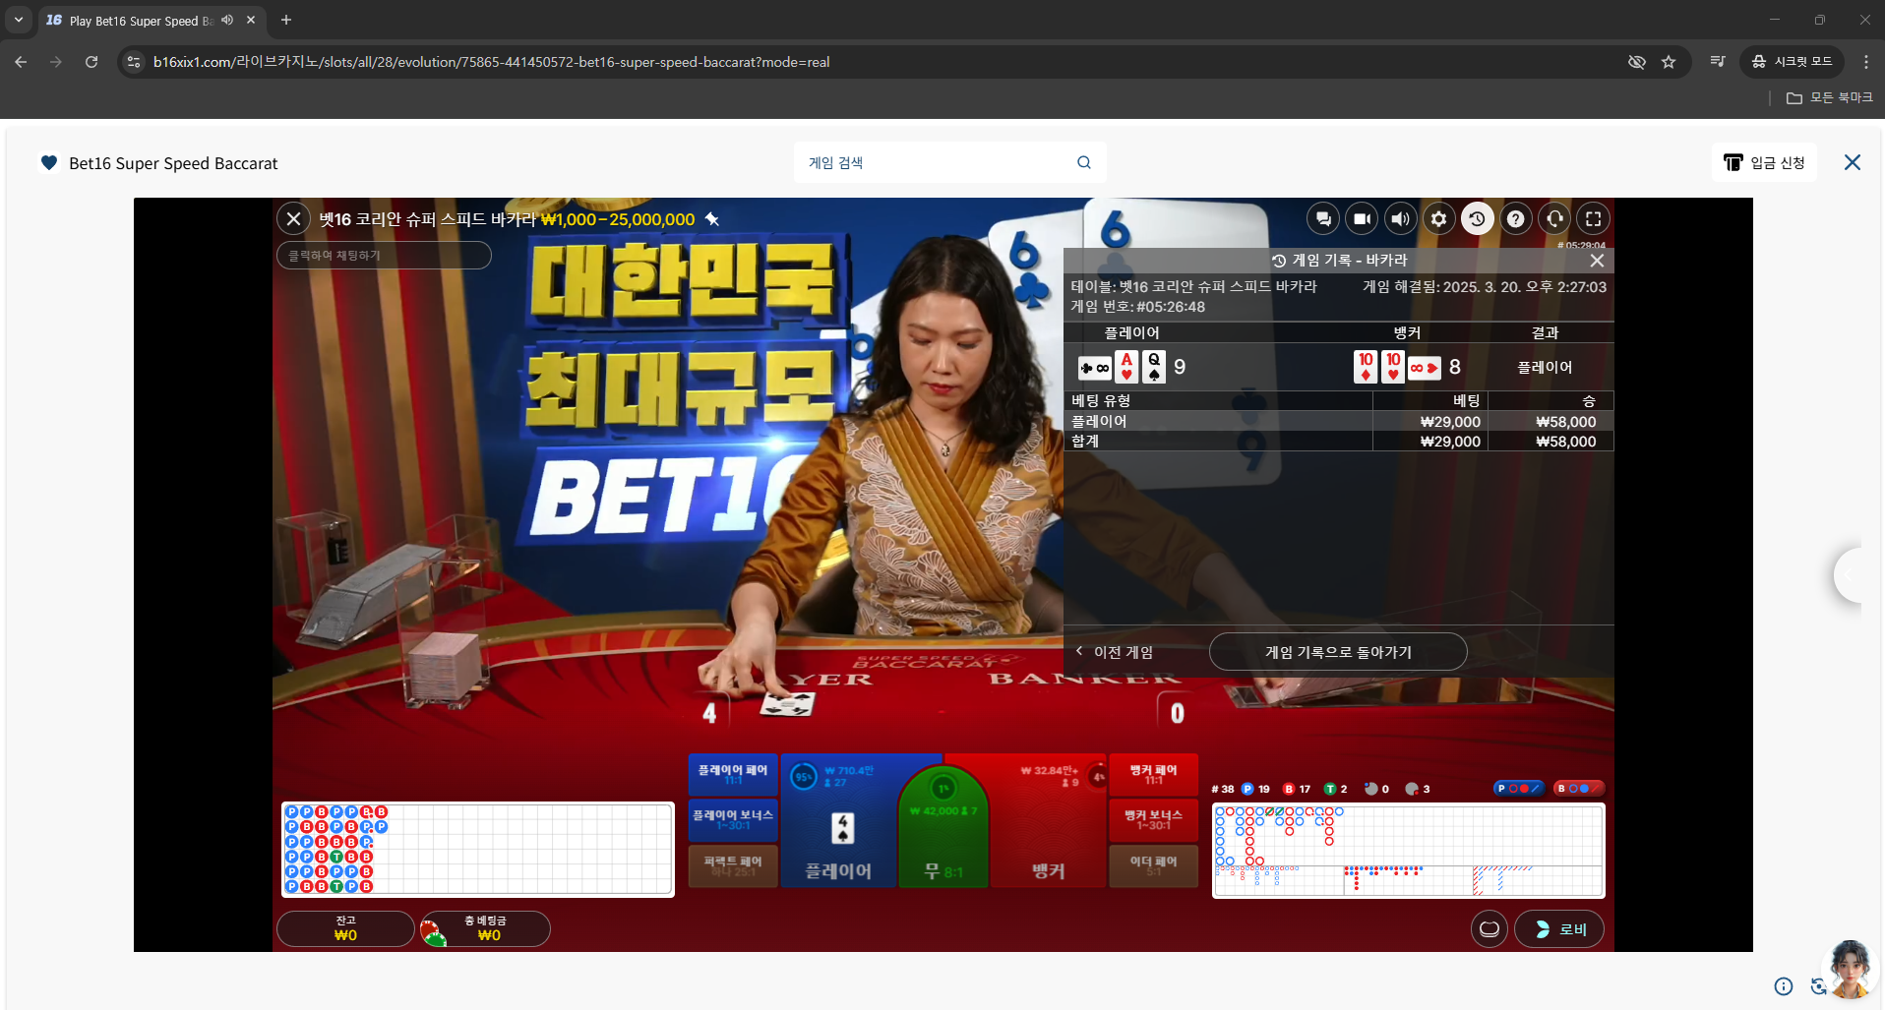Switch game to fullscreen mode

coord(1593,219)
